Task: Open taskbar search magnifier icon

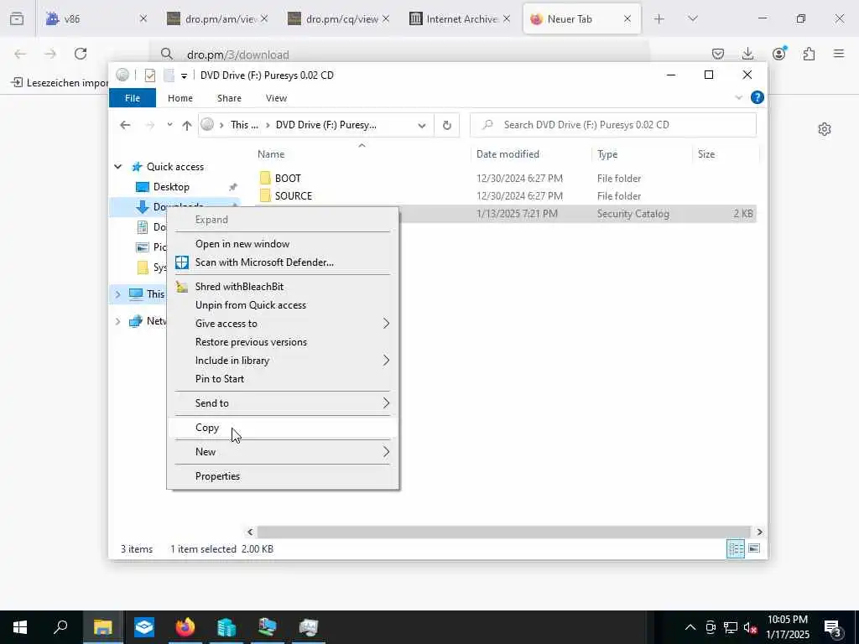Action: 60,627
